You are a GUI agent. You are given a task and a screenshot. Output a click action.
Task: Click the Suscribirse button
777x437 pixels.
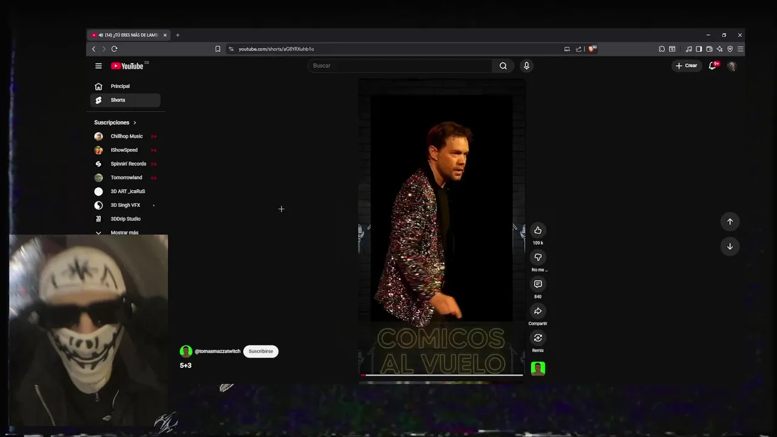[260, 351]
